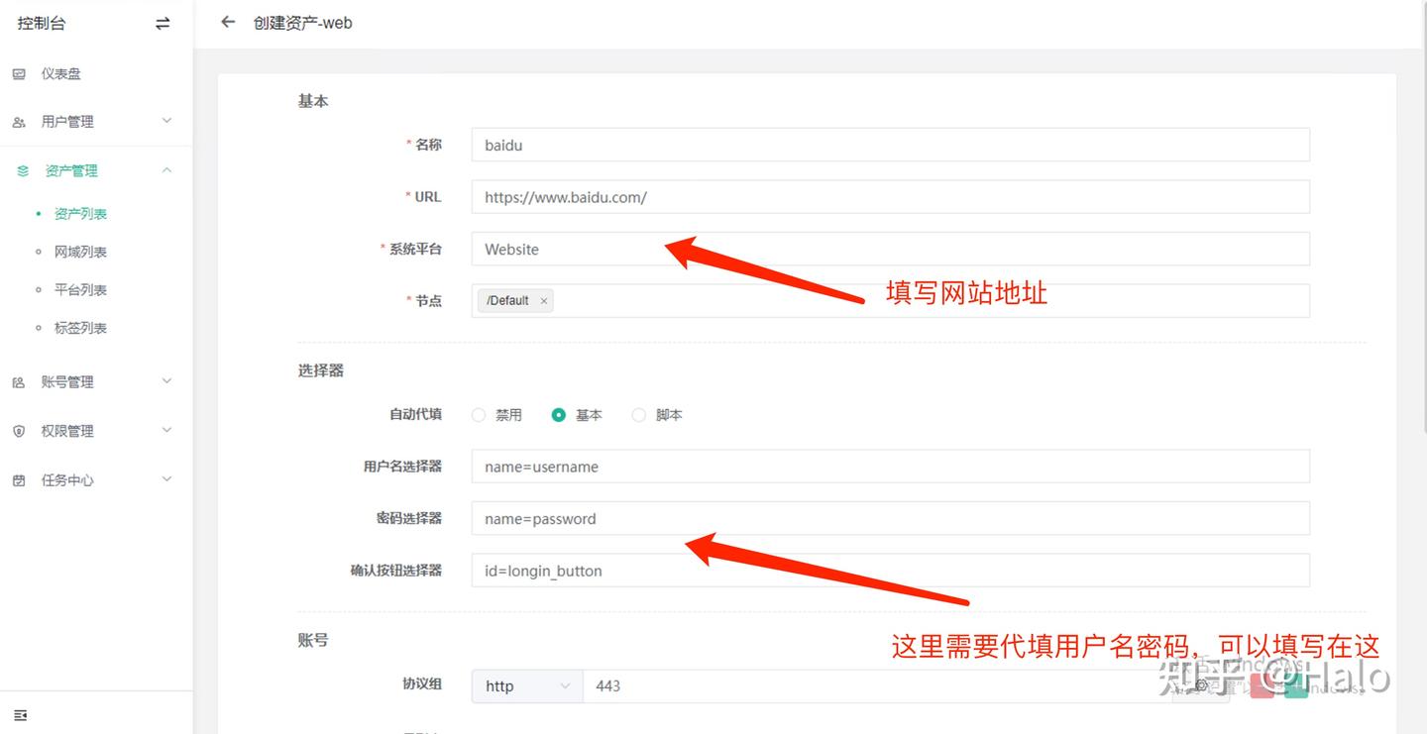Open the http protocol dropdown
The image size is (1427, 734).
tap(525, 685)
